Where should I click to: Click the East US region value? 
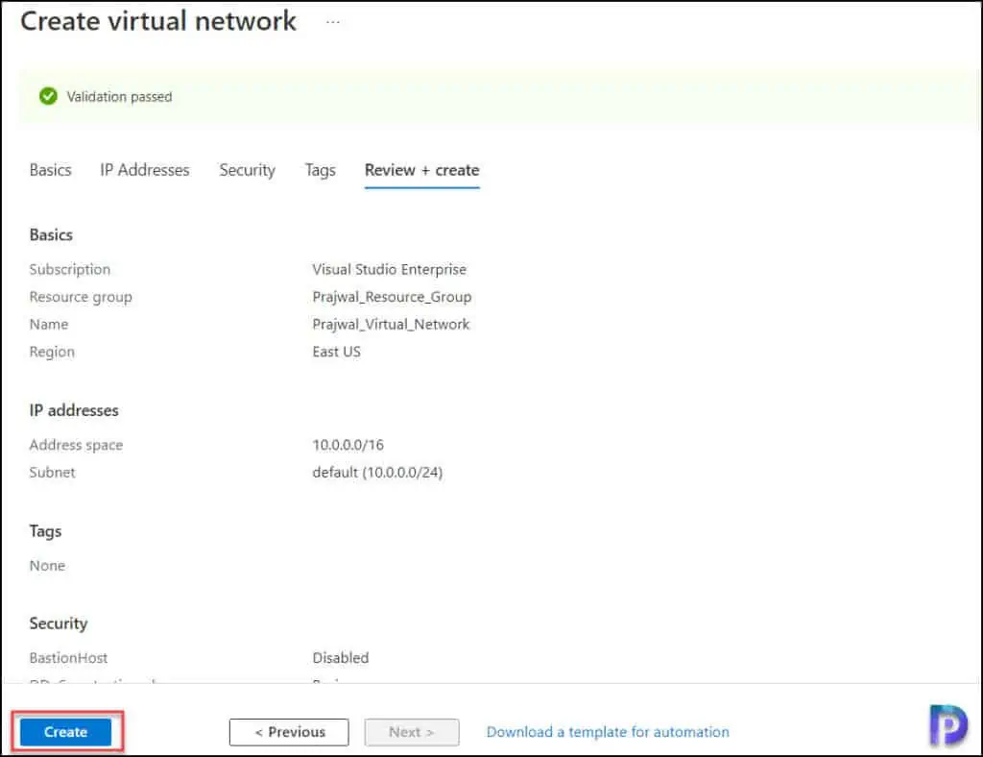[337, 352]
